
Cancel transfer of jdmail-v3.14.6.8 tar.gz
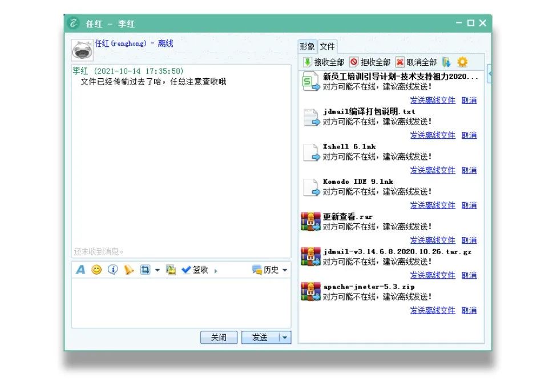[x=469, y=275]
